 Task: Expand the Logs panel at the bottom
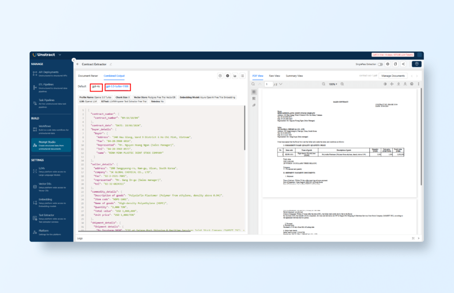413,238
